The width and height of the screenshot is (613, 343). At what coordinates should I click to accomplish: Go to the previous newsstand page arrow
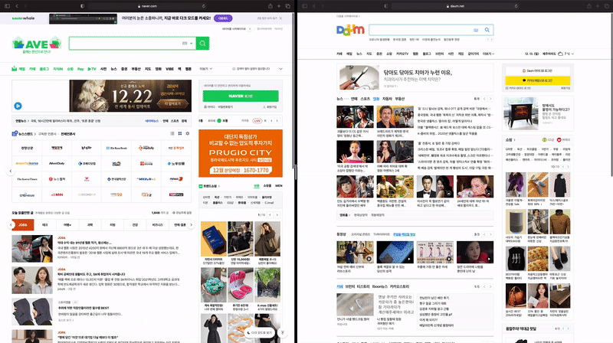[11, 171]
